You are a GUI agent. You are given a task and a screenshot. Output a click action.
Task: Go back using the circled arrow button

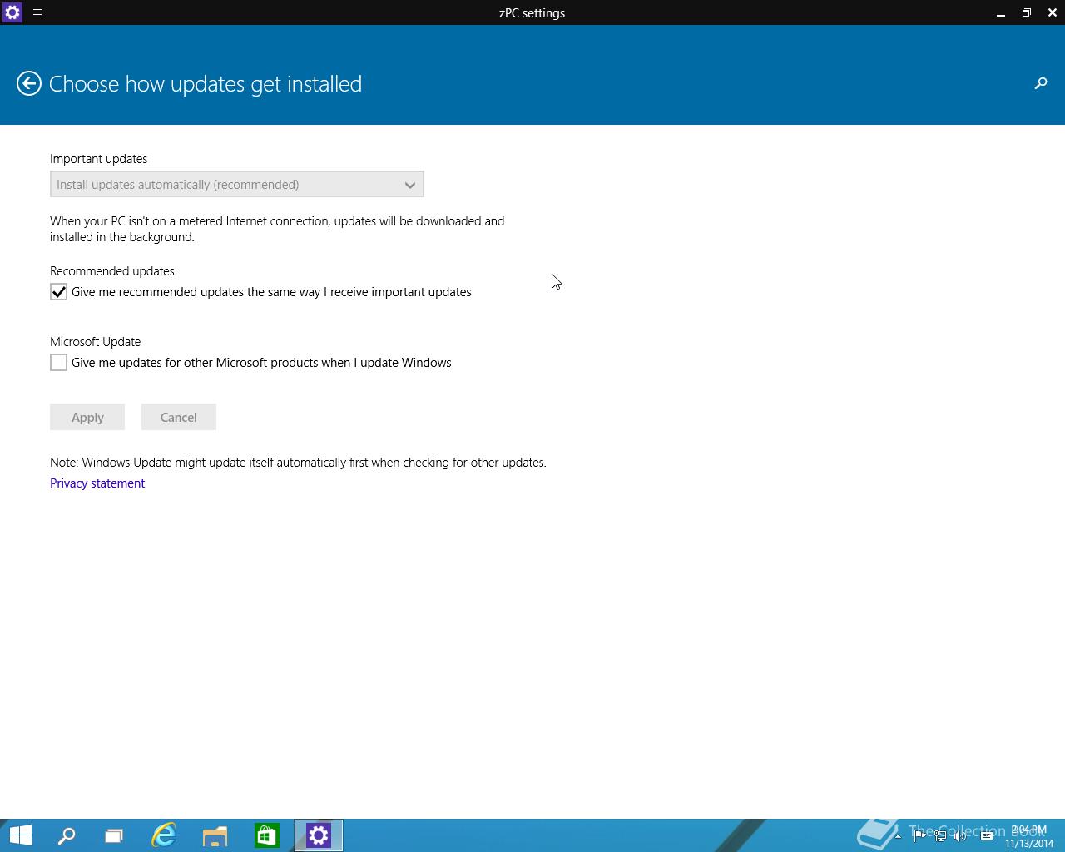tap(29, 83)
